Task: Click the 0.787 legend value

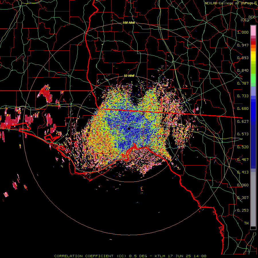Action: [x=243, y=83]
